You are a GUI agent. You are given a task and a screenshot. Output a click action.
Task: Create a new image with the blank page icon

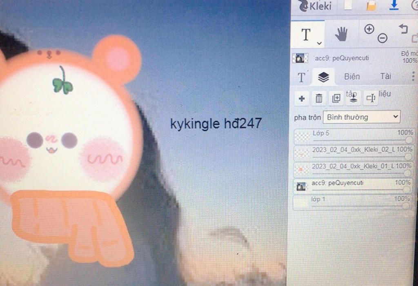click(348, 5)
